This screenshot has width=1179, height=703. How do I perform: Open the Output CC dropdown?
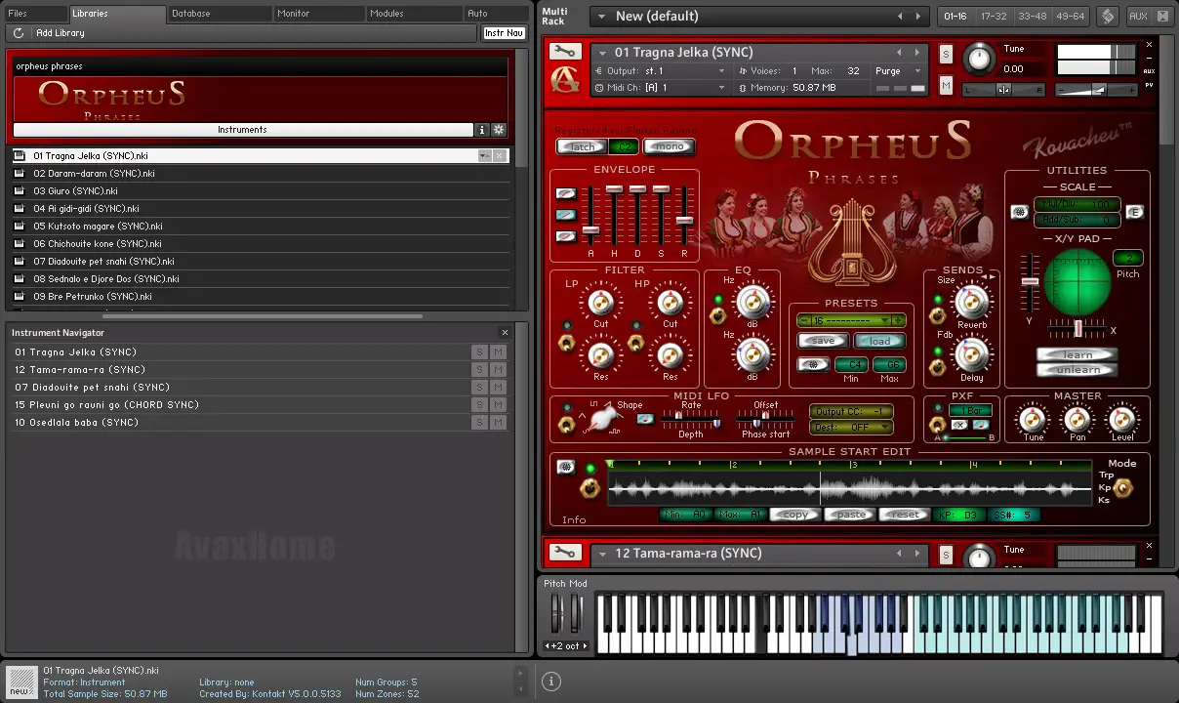pos(851,412)
